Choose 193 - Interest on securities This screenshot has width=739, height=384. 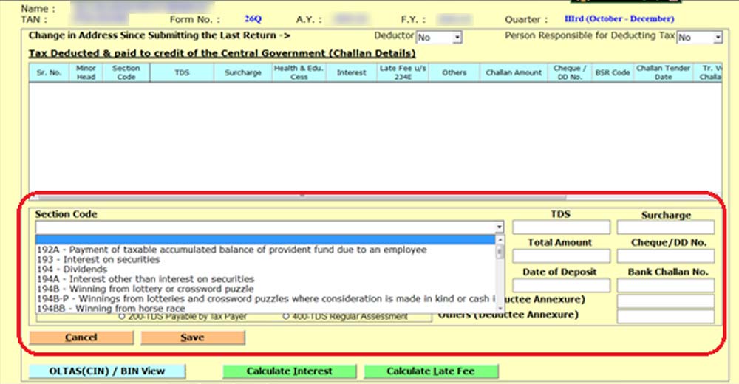tap(98, 260)
